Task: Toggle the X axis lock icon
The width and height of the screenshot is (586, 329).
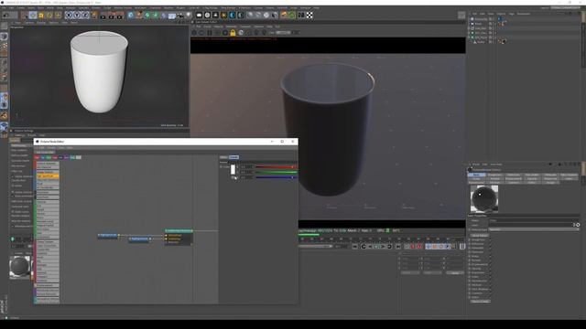Action: click(x=69, y=16)
